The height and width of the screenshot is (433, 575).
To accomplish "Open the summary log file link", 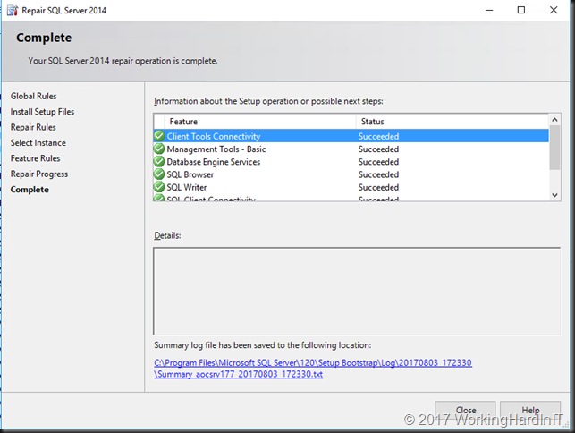I will point(313,368).
